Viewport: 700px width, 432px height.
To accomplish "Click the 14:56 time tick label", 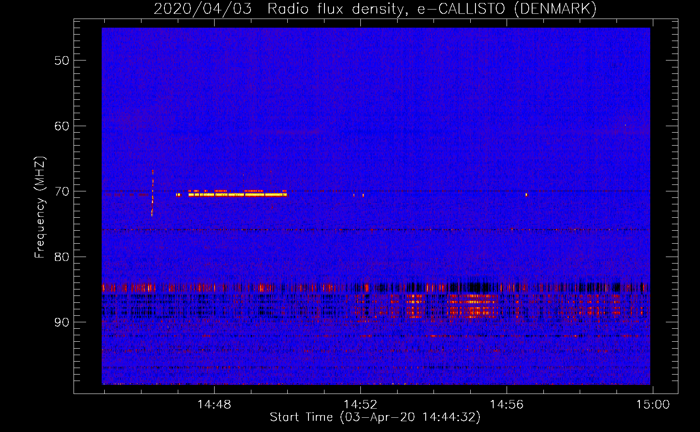I will [507, 404].
